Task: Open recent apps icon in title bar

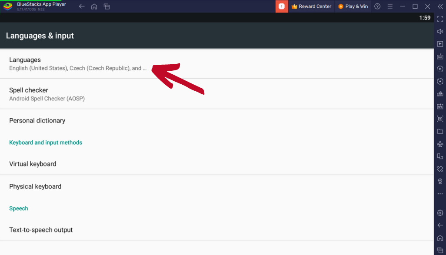Action: [107, 6]
